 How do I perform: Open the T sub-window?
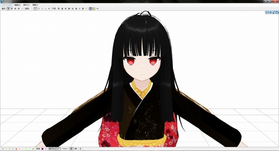tap(86, 8)
